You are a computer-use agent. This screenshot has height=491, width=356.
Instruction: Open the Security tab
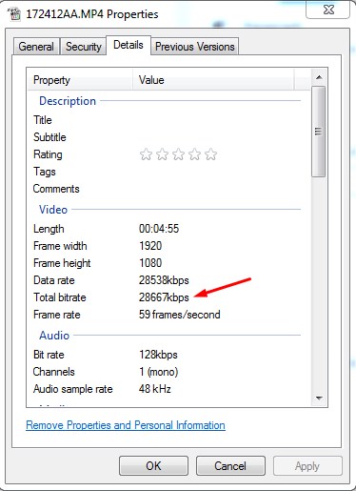point(84,47)
